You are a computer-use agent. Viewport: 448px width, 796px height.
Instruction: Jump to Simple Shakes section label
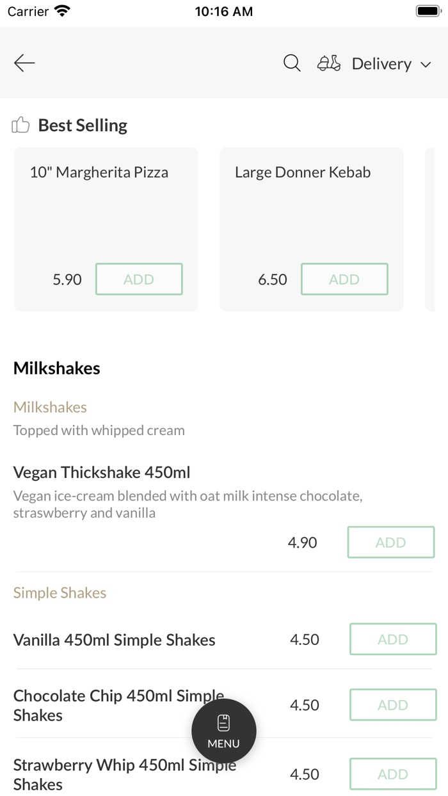point(60,593)
